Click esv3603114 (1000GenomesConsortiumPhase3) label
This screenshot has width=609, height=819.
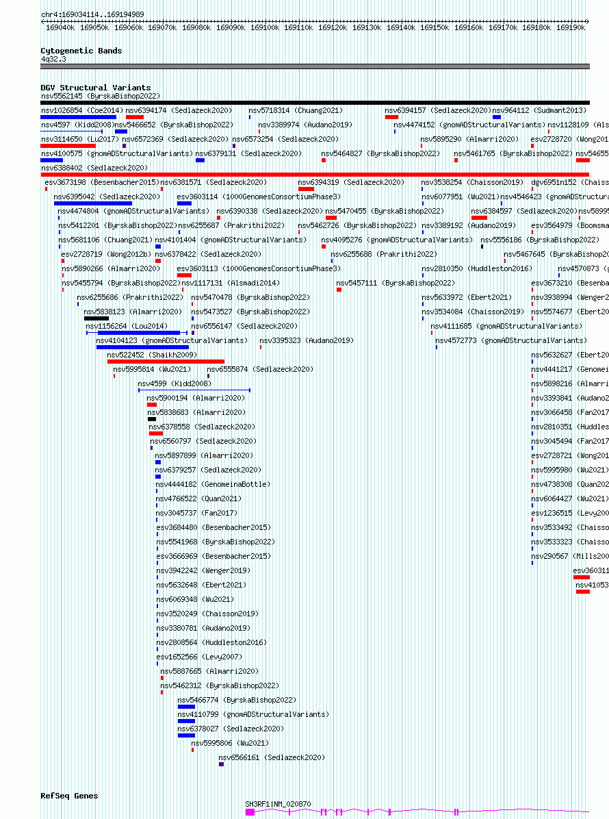259,197
